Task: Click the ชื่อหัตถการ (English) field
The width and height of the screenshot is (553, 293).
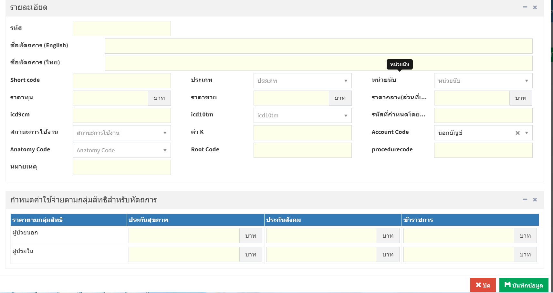Action: click(318, 46)
